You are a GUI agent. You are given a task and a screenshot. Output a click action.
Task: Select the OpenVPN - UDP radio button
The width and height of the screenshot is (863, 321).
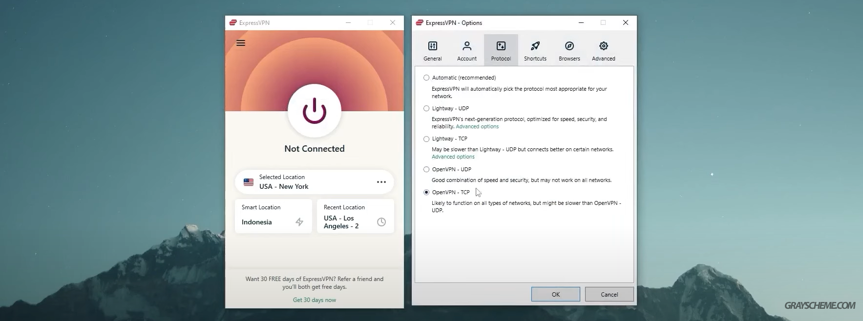coord(426,169)
